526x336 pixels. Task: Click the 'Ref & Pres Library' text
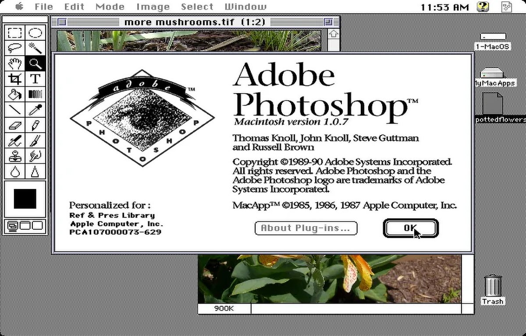[x=112, y=215]
